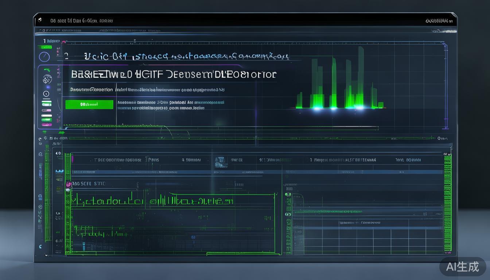
Task: Toggle the bottom magenta pill switch in sidebar
Action: [46, 124]
